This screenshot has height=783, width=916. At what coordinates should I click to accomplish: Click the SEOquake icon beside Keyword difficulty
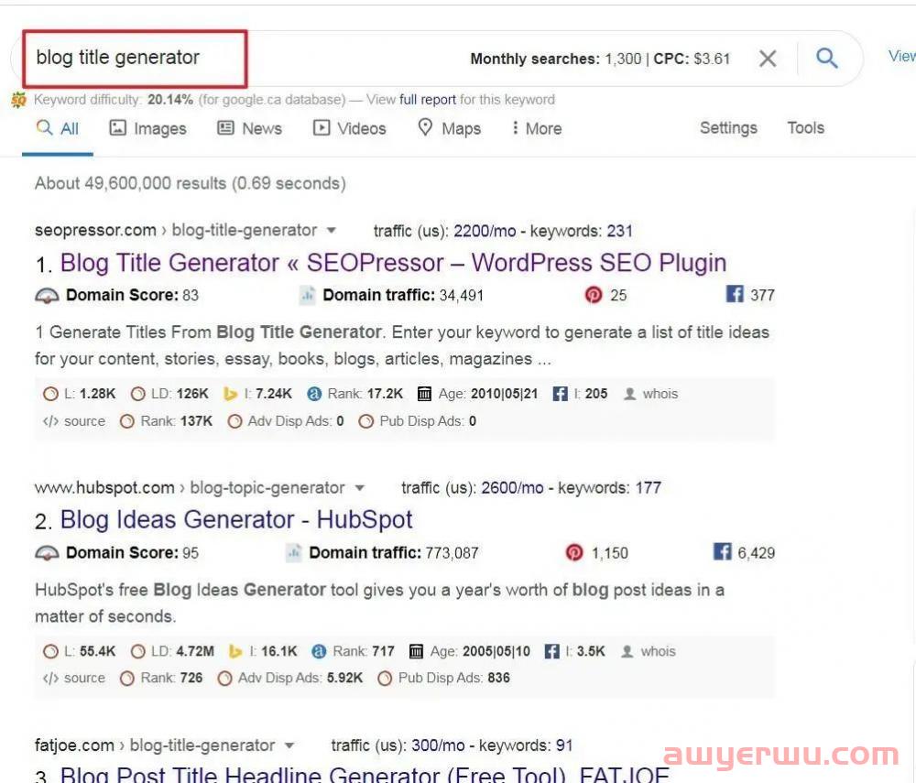[18, 101]
